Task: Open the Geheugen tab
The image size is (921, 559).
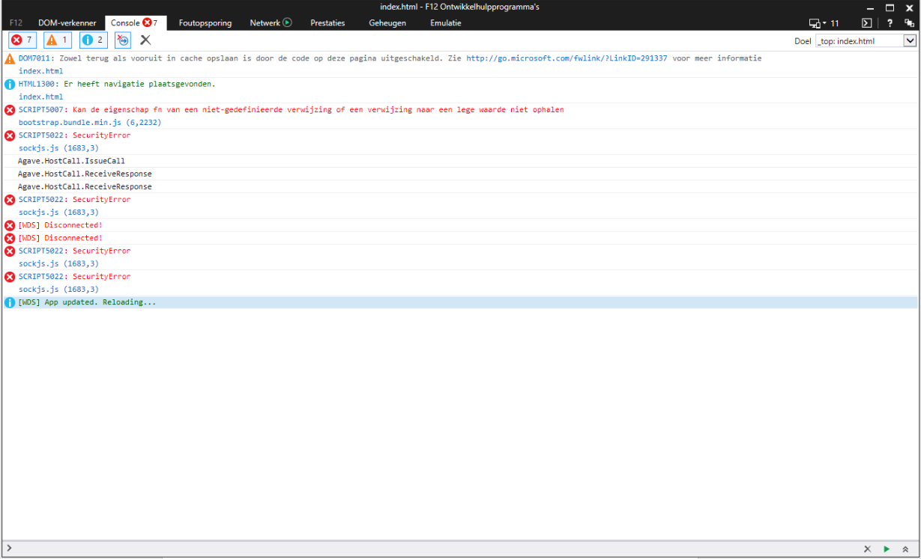Action: [387, 23]
